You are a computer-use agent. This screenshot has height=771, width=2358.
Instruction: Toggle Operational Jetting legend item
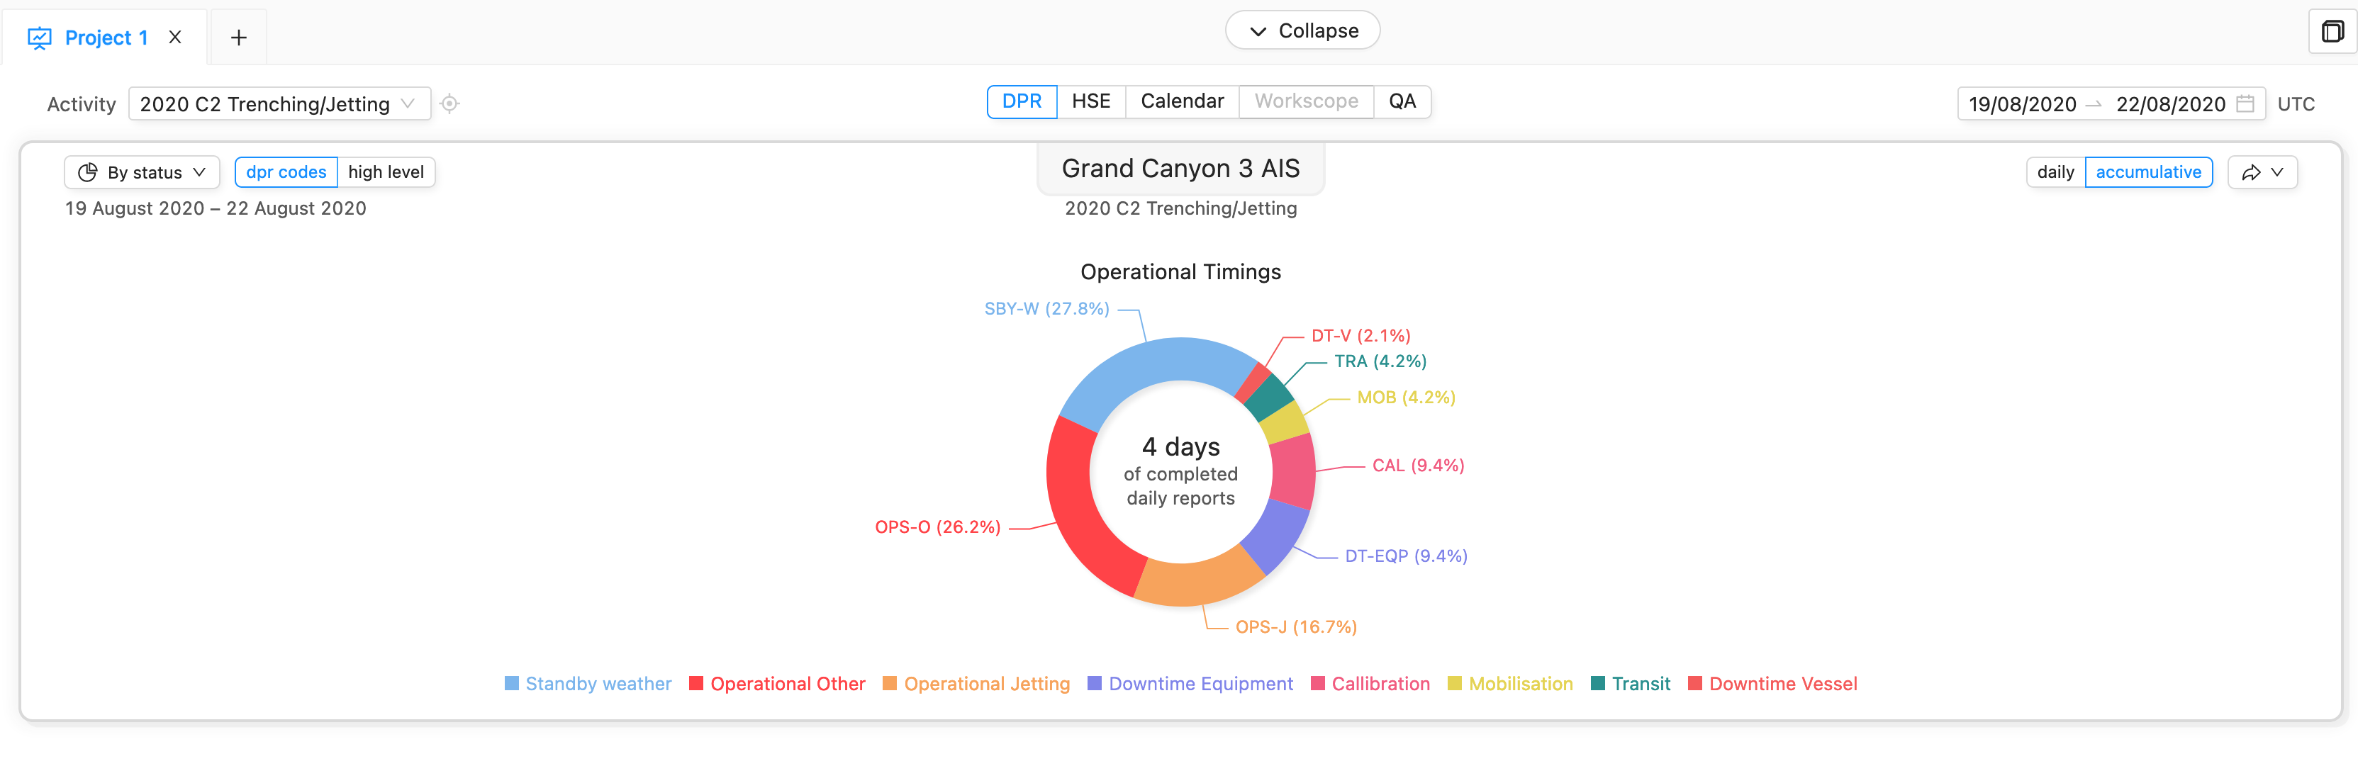pos(976,684)
